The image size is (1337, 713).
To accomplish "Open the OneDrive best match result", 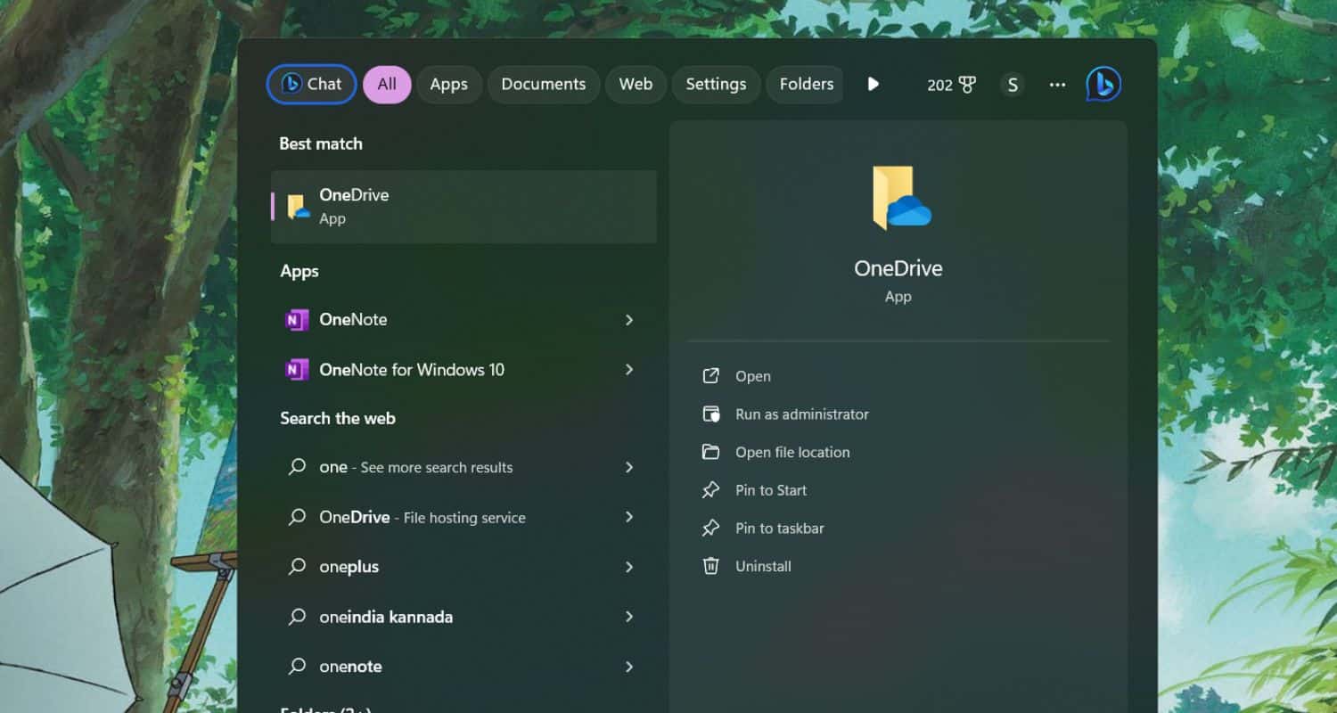I will pyautogui.click(x=463, y=207).
